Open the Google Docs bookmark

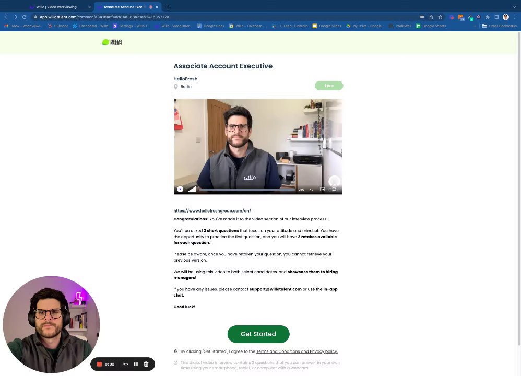coord(211,26)
